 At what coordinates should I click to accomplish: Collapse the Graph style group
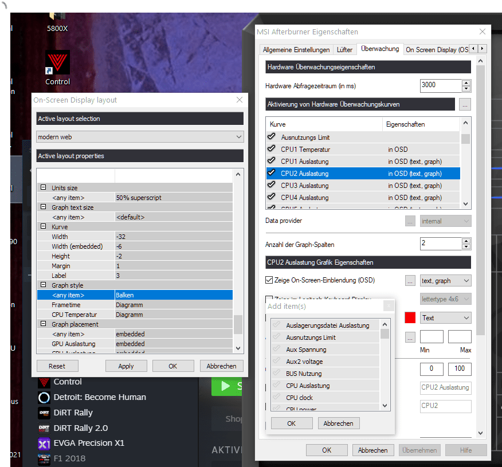43,285
